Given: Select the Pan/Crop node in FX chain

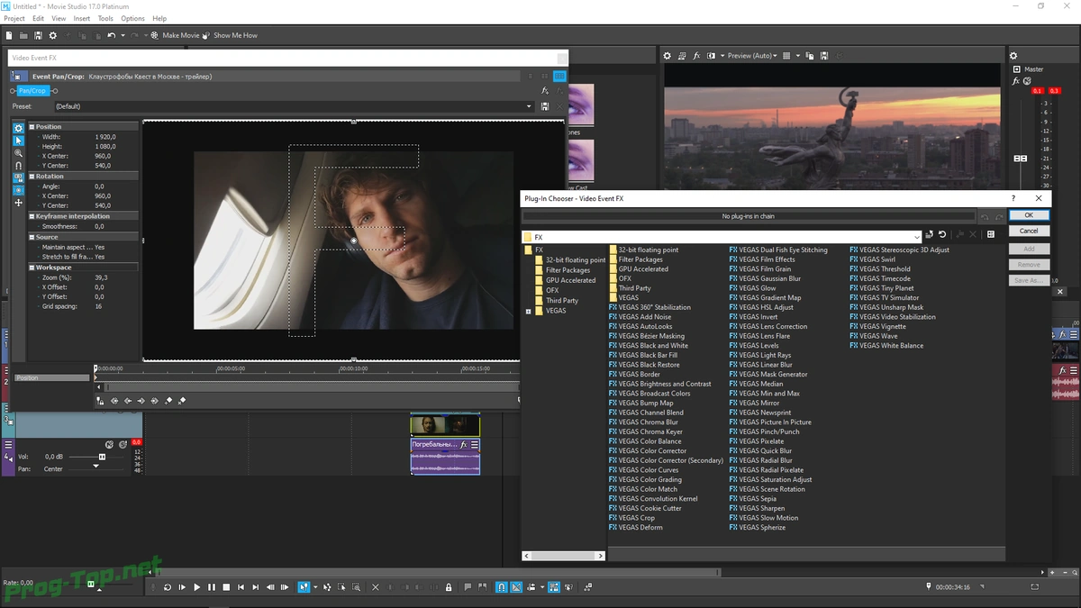Looking at the screenshot, I should [x=32, y=91].
